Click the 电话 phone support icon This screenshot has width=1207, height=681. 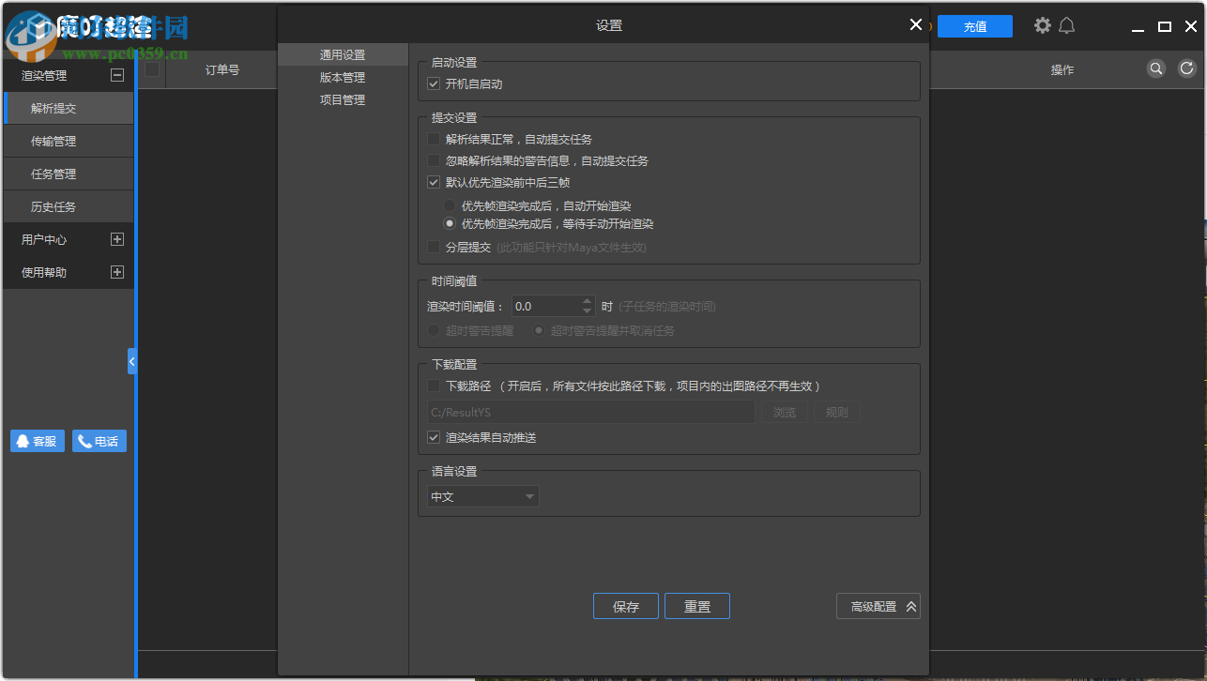click(x=99, y=440)
